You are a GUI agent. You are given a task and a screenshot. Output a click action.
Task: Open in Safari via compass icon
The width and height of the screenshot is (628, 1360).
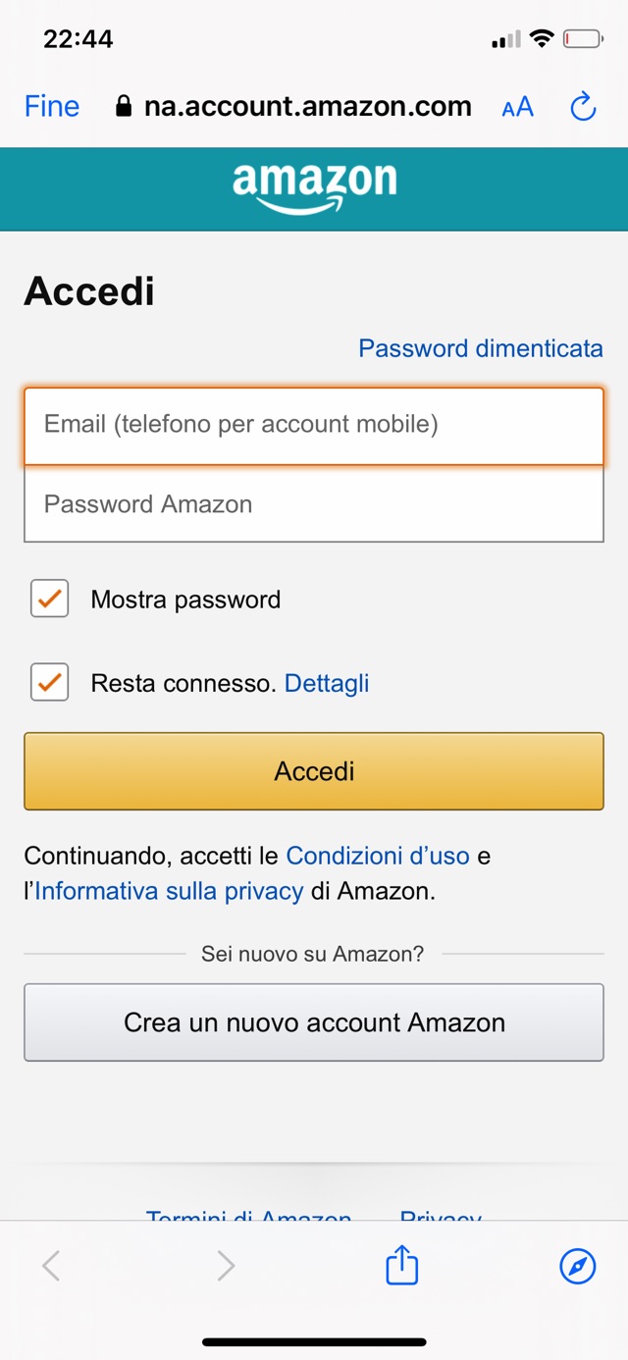[x=577, y=1266]
